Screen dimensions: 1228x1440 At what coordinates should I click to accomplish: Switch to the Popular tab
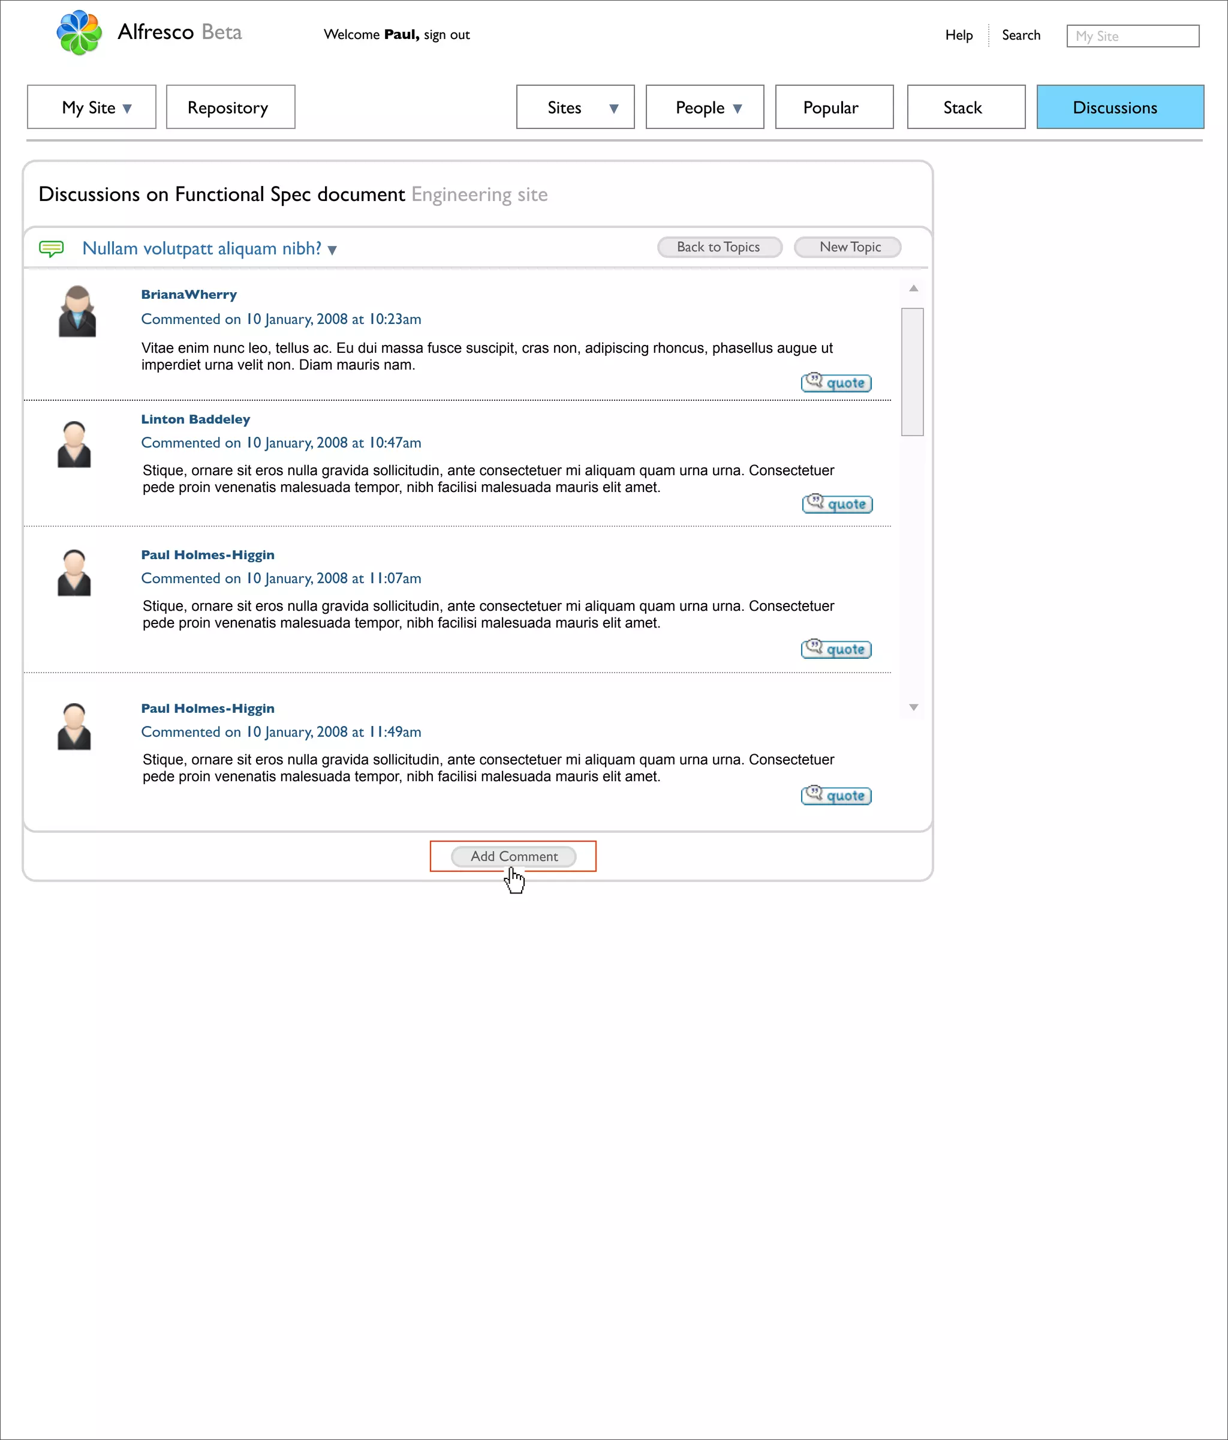click(x=834, y=107)
